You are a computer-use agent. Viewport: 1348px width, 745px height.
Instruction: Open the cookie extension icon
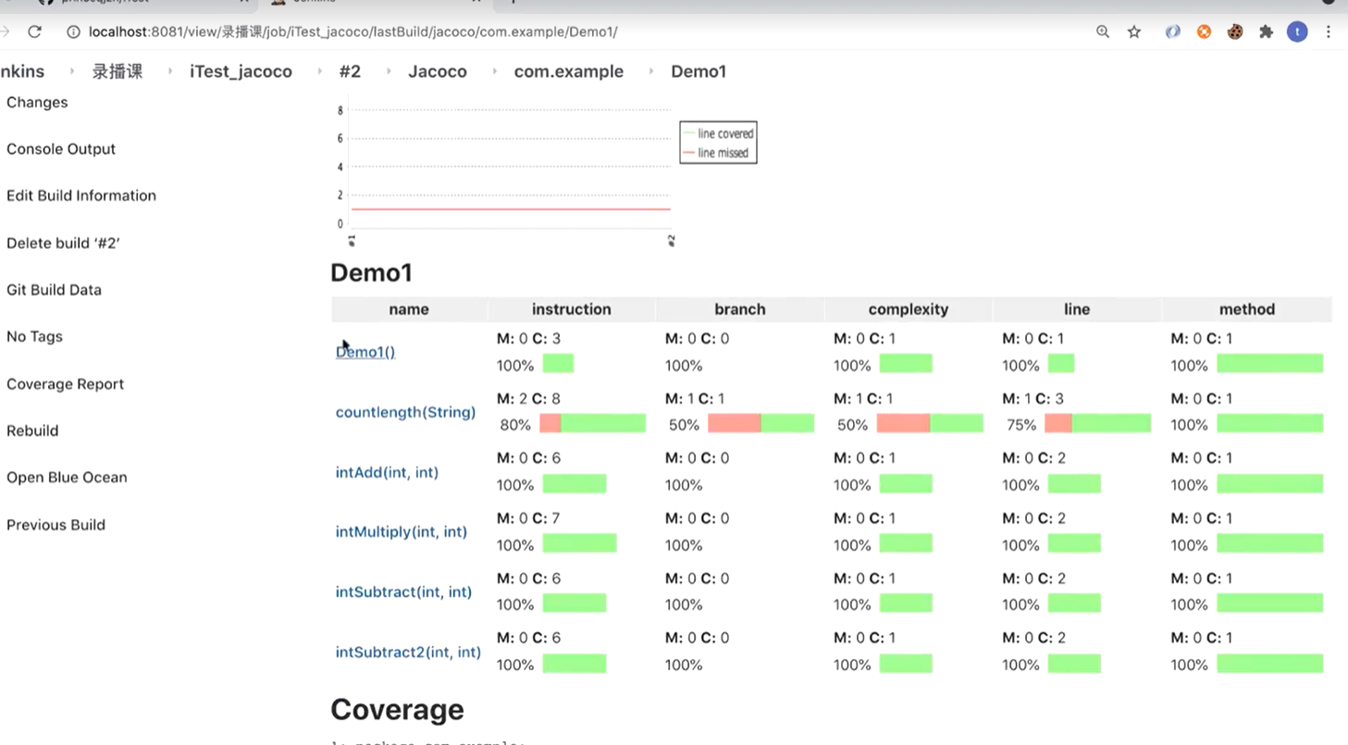pyautogui.click(x=1235, y=31)
